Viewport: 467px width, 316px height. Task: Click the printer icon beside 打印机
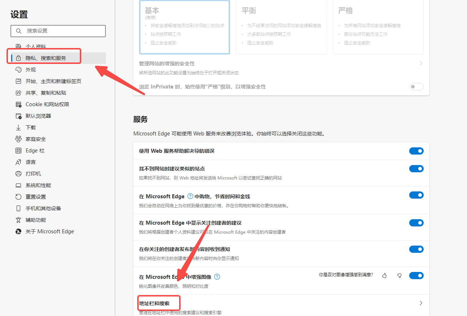tap(18, 174)
